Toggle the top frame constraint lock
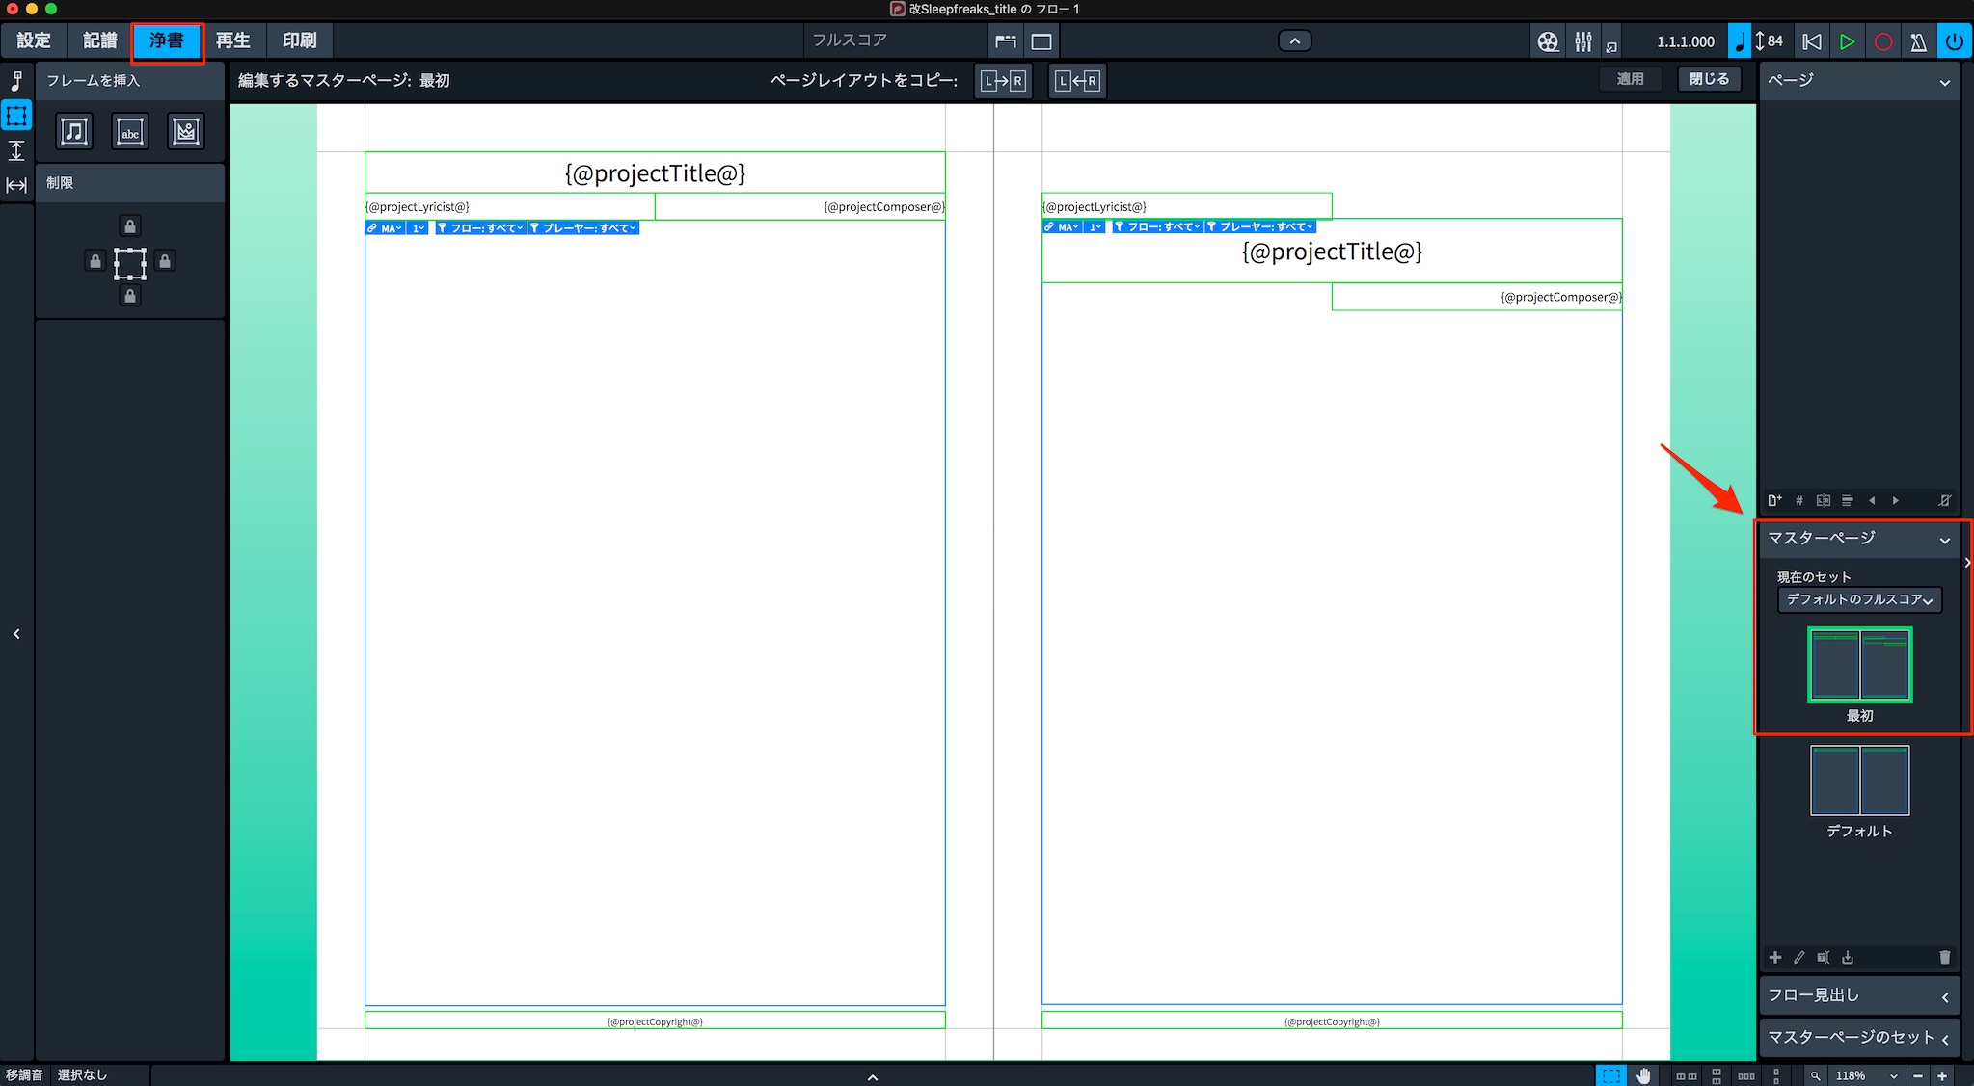 tap(130, 226)
